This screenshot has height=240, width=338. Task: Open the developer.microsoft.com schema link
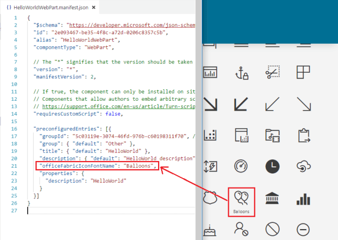click(x=132, y=25)
